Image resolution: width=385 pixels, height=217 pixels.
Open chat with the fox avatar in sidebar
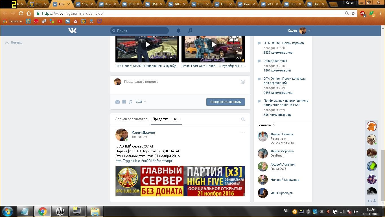tap(372, 126)
